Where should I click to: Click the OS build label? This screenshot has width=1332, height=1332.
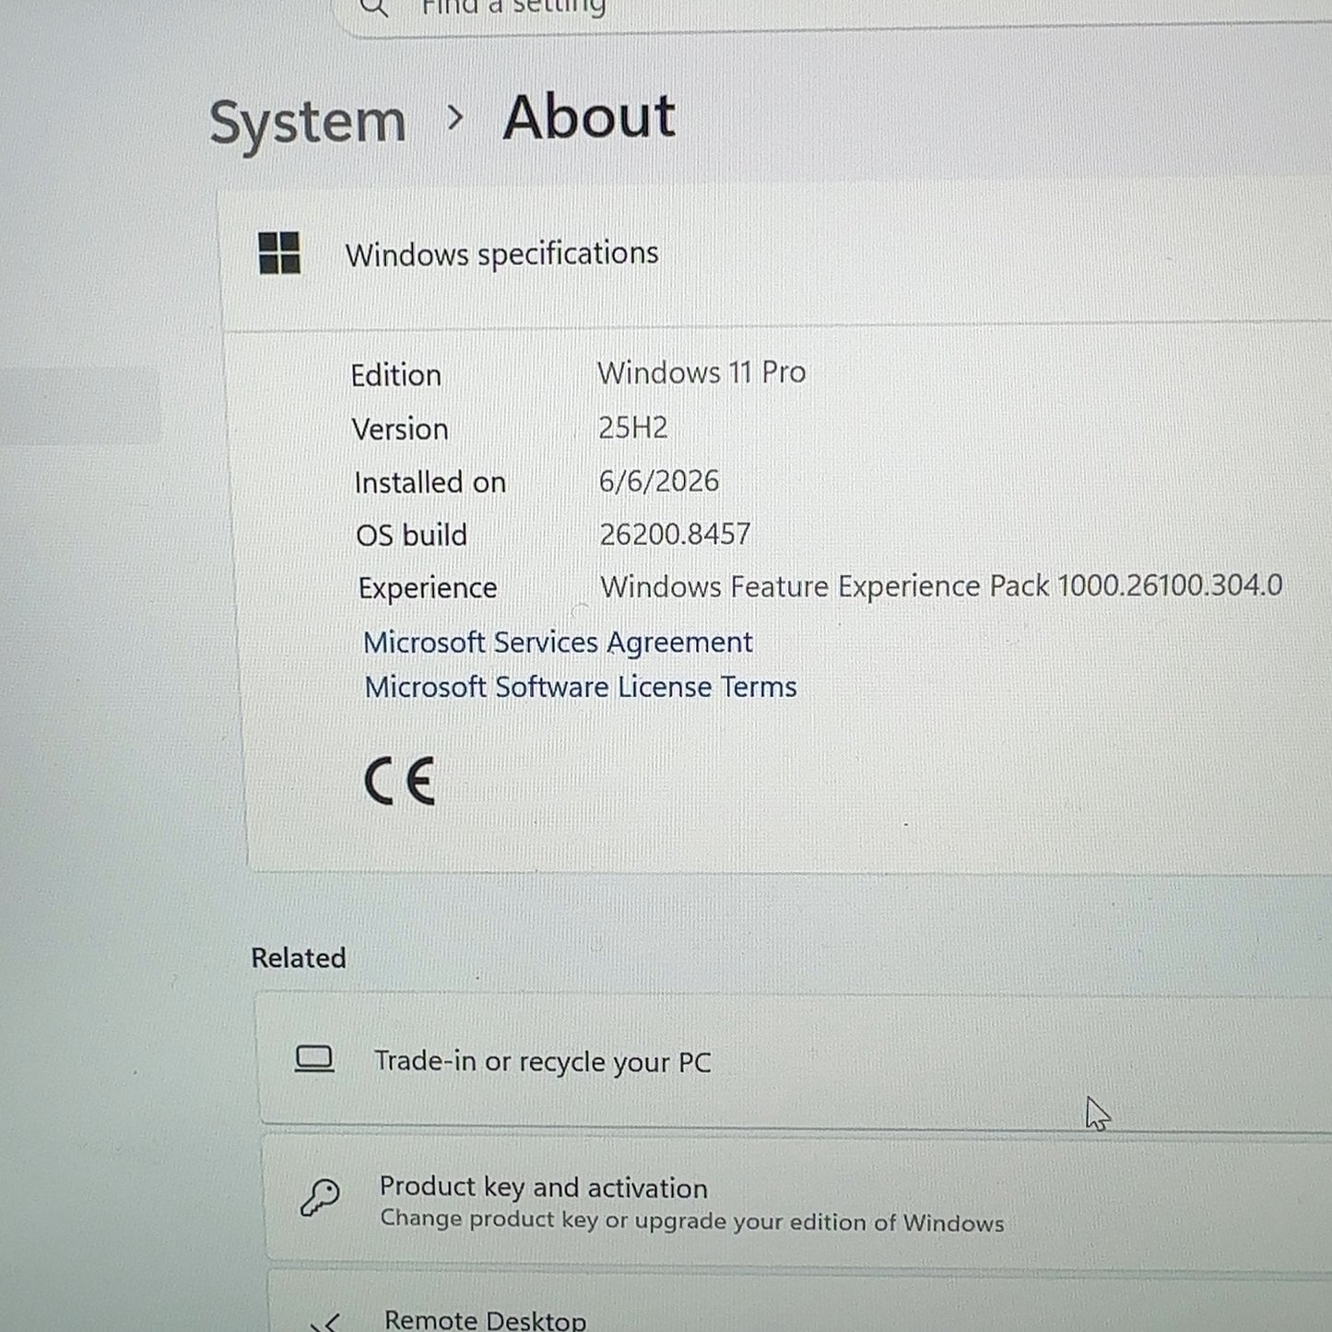click(411, 535)
